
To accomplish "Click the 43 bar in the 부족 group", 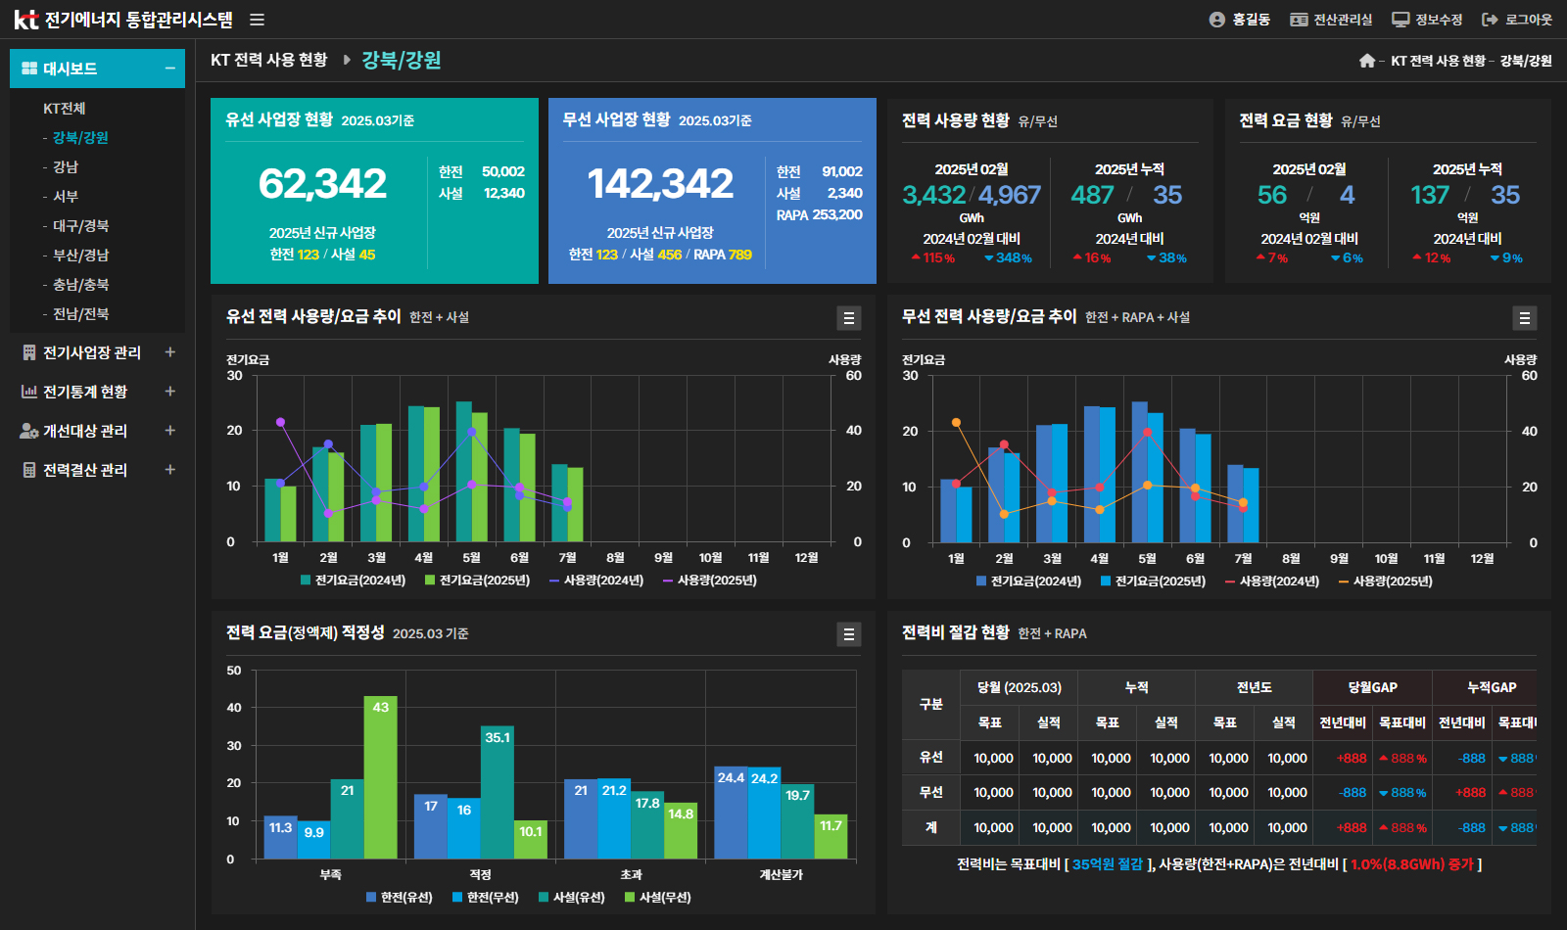I will (381, 778).
